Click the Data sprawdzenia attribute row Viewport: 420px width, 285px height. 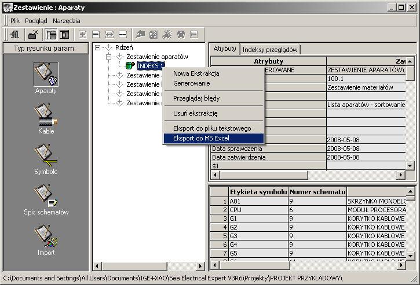click(268, 149)
